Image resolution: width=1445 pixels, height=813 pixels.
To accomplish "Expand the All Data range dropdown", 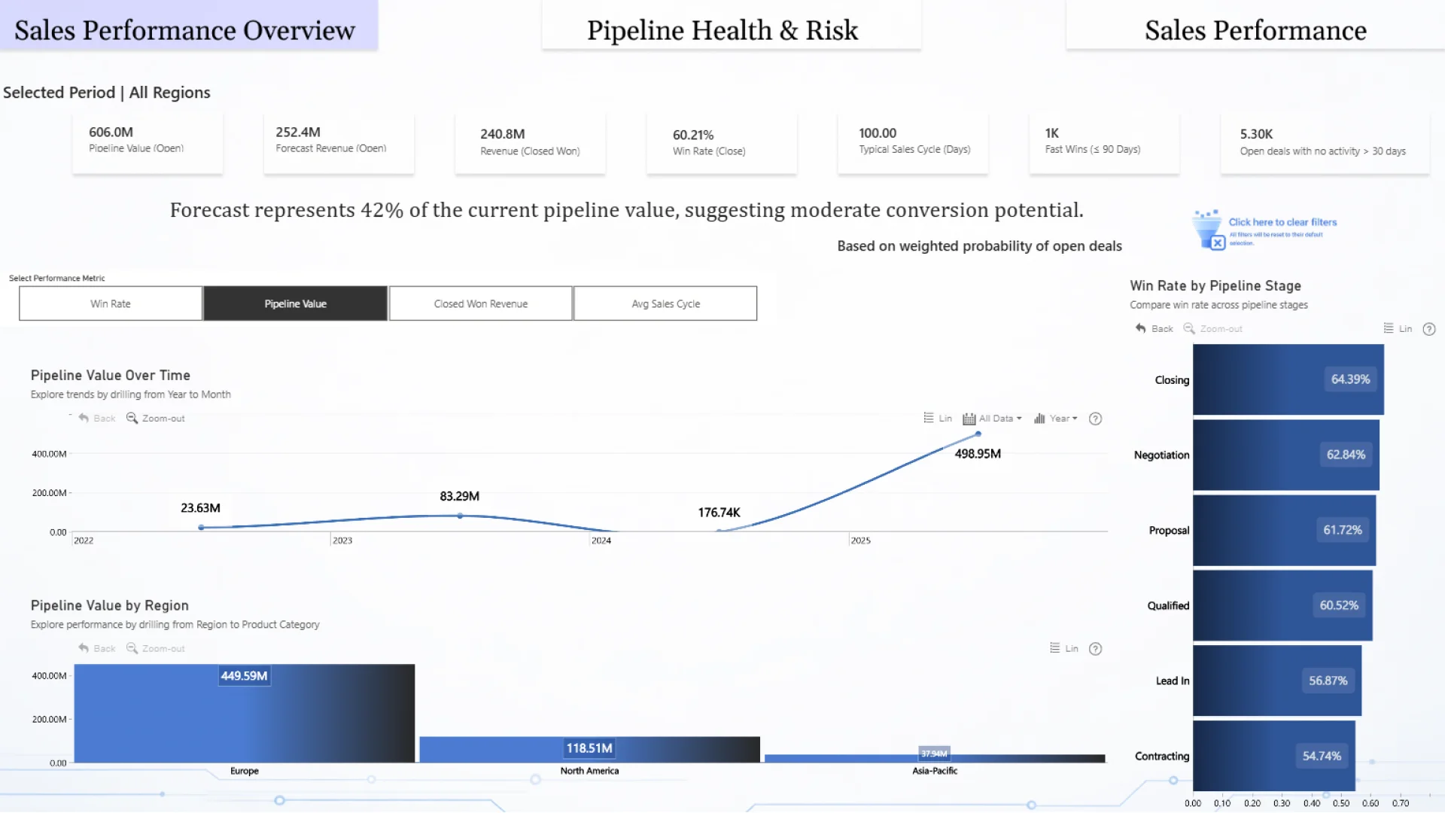I will point(993,419).
